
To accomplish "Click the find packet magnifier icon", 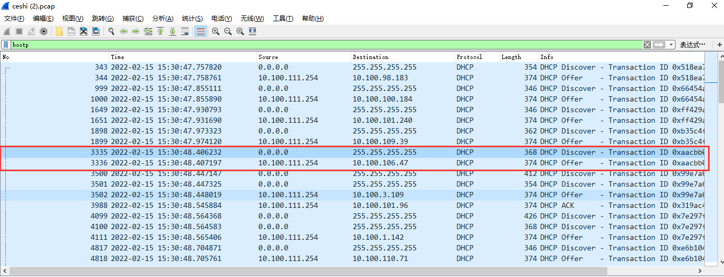I will [111, 31].
